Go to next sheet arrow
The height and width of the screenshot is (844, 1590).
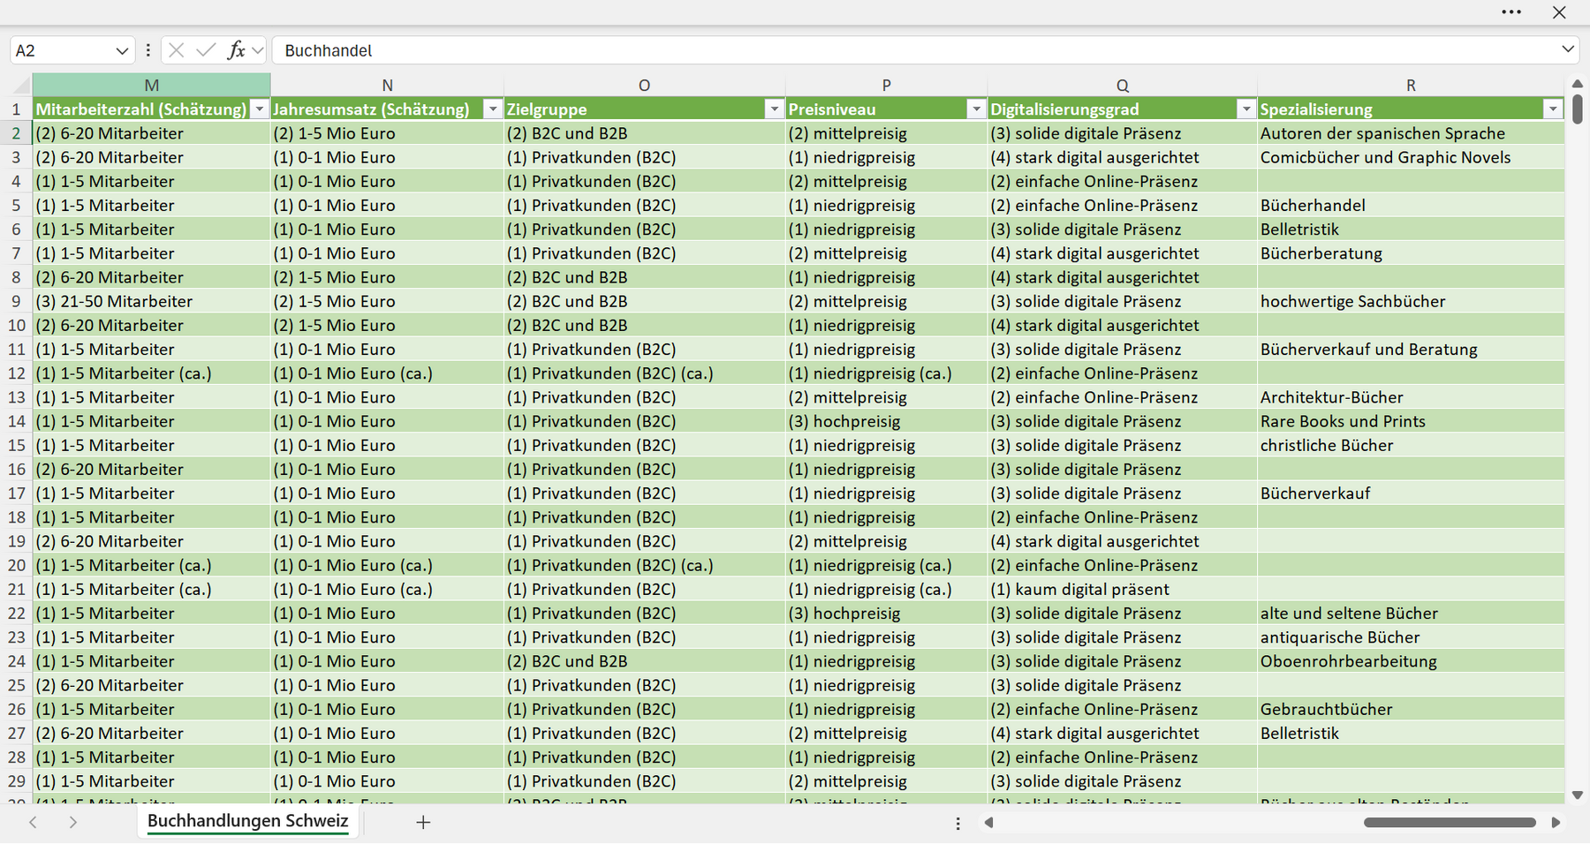73,822
